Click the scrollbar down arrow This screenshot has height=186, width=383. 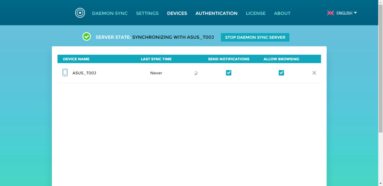(380, 183)
